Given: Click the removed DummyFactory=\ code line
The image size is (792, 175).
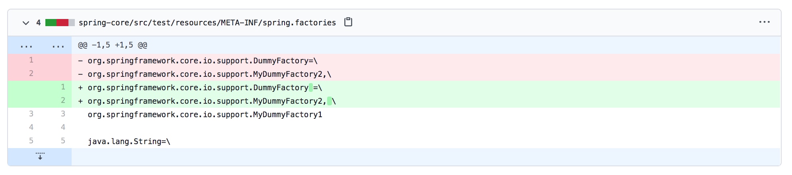Looking at the screenshot, I should [203, 61].
